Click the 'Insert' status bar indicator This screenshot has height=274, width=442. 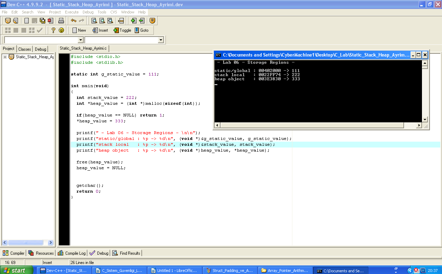[47, 263]
